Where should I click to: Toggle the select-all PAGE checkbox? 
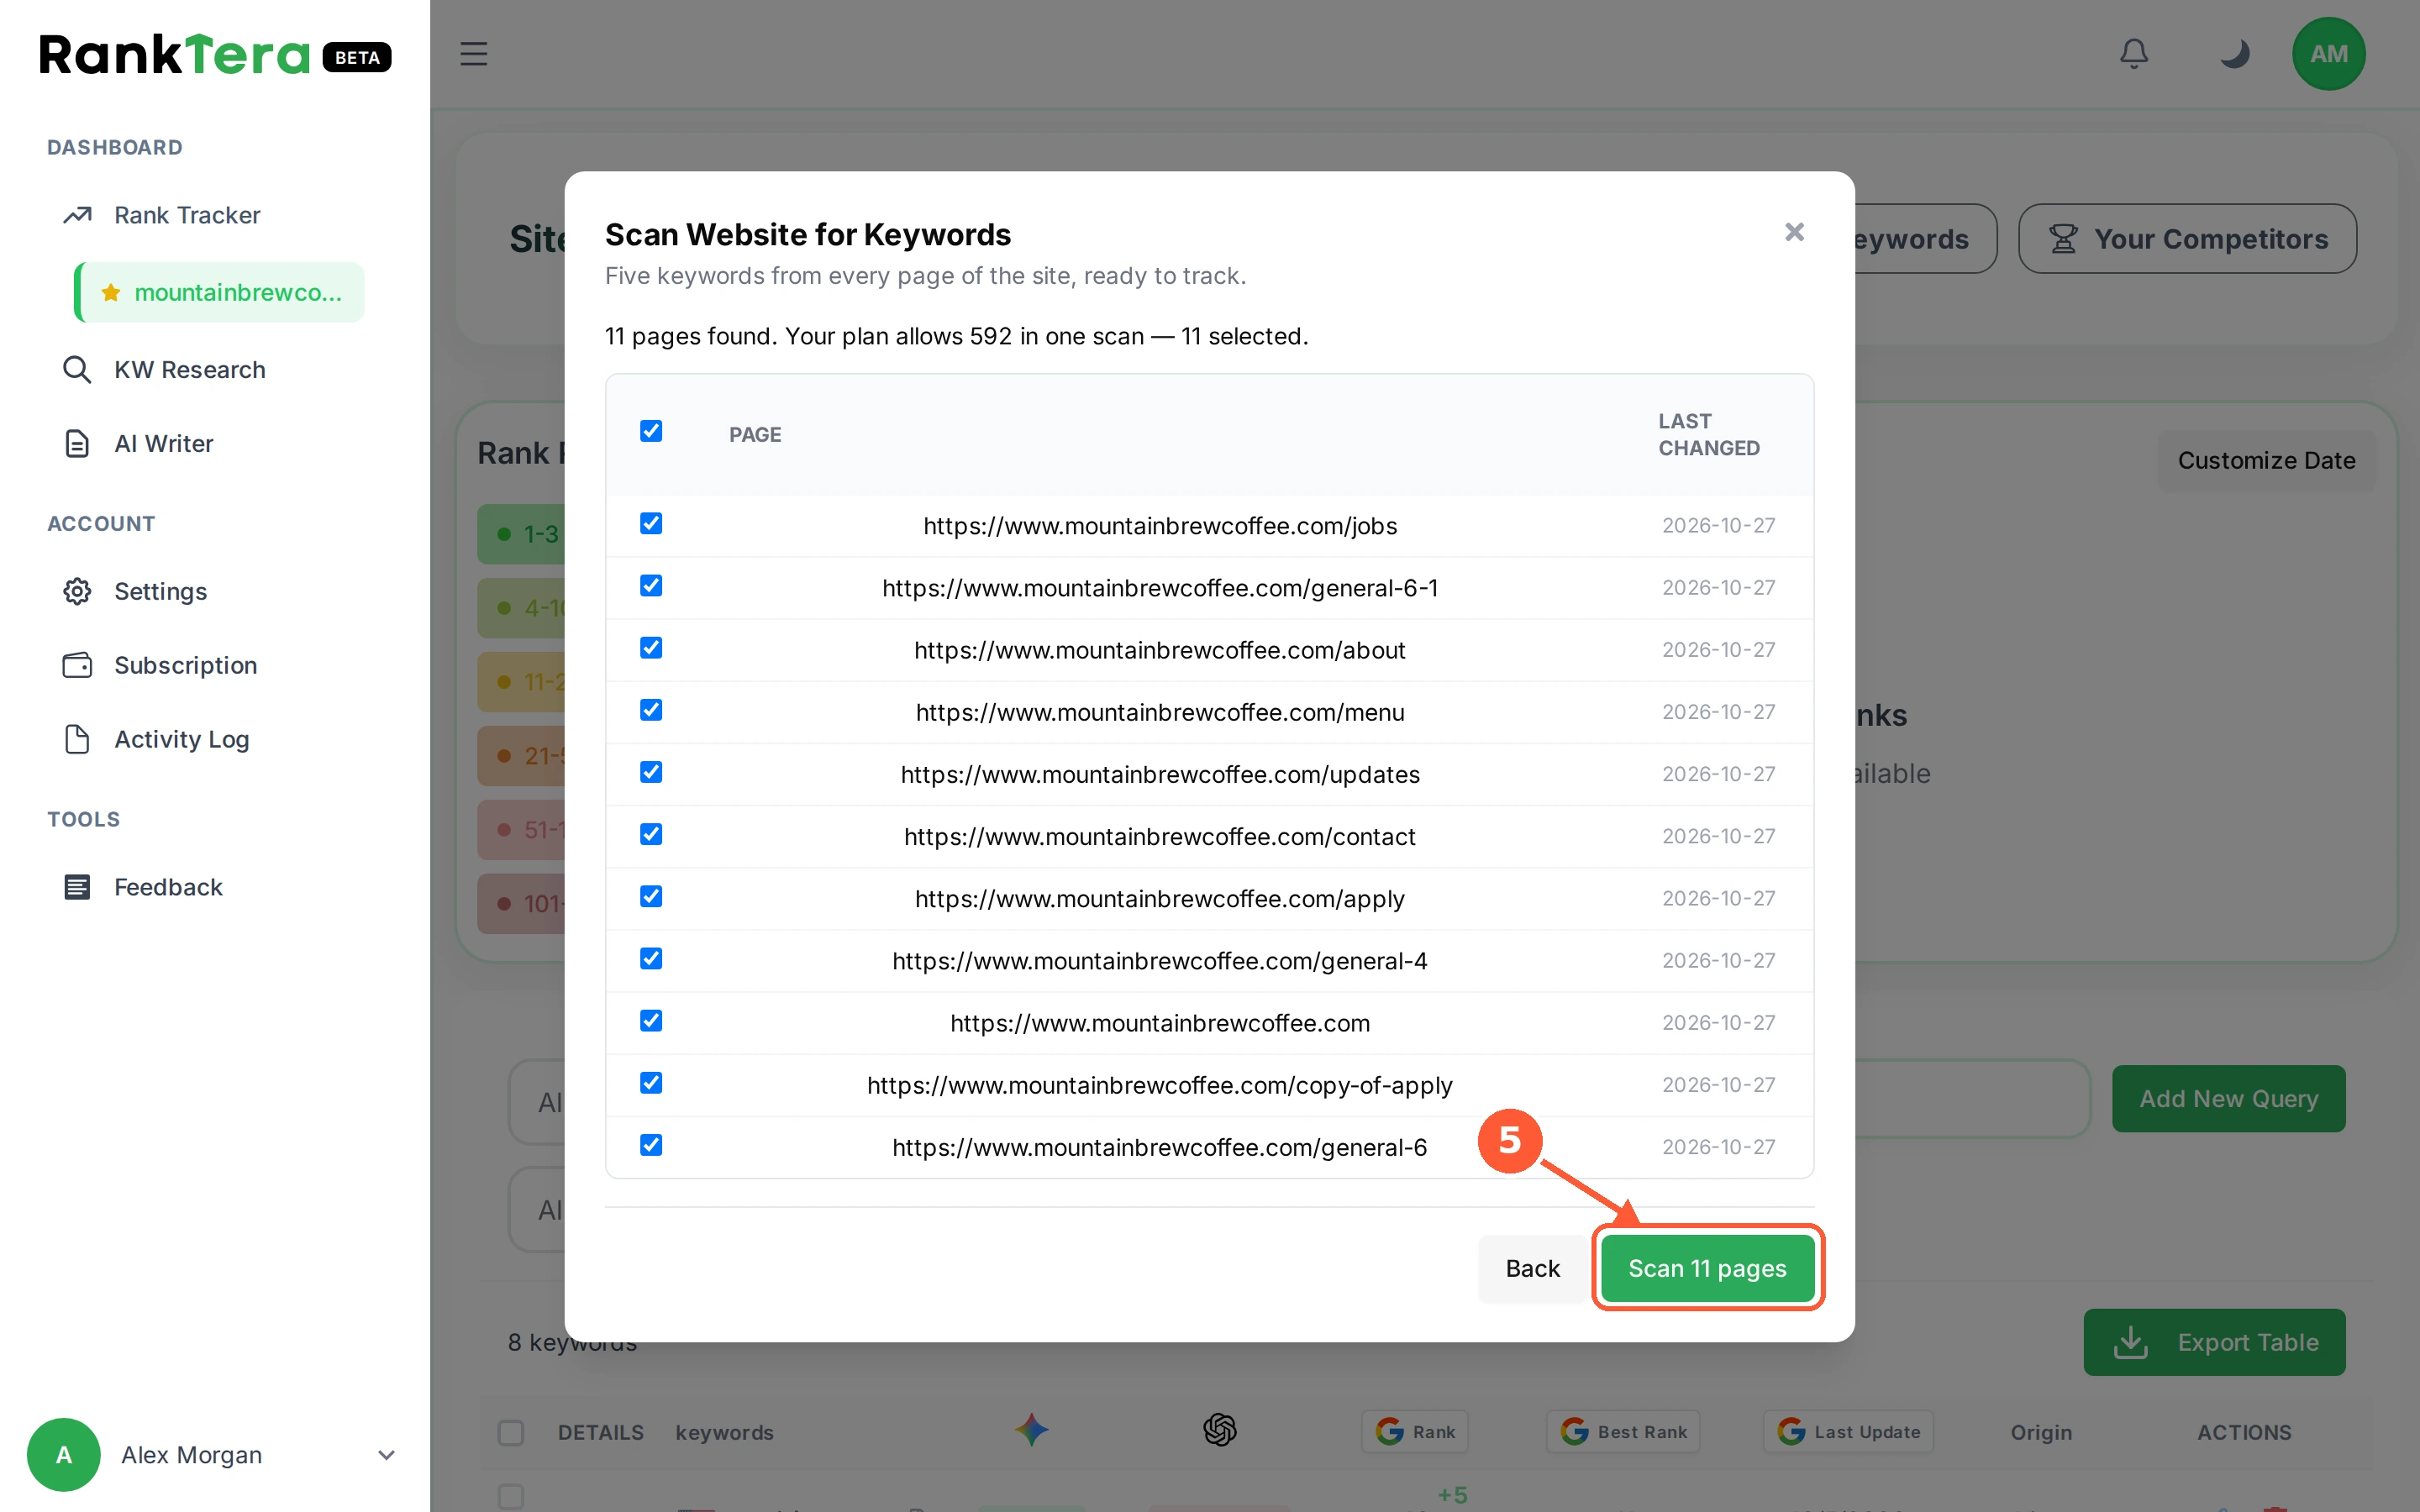point(651,431)
